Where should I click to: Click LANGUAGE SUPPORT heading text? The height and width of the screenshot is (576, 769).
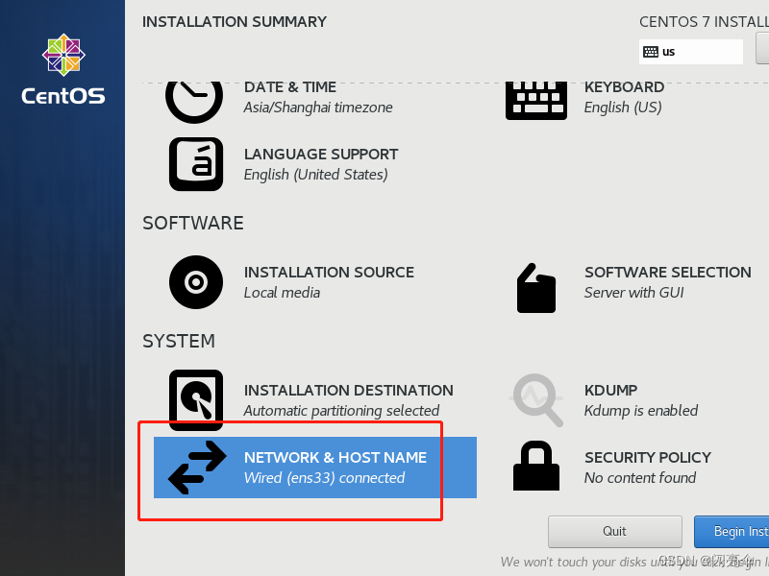[321, 155]
